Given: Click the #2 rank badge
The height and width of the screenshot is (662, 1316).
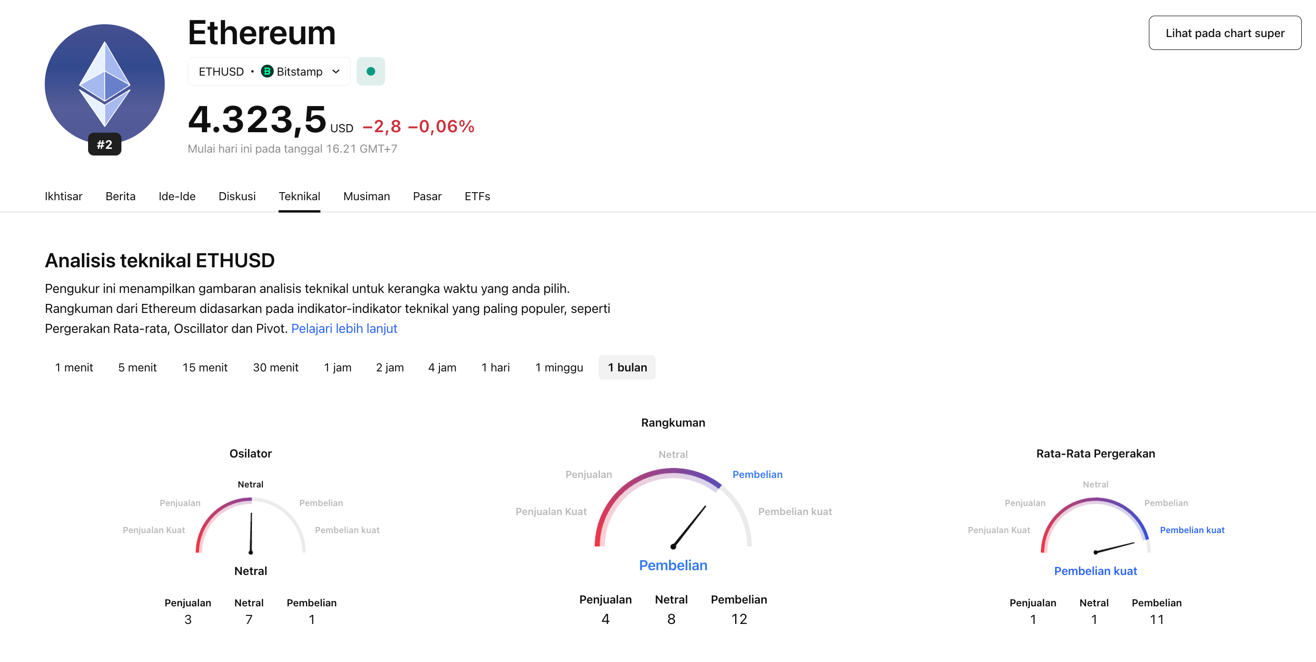Looking at the screenshot, I should pos(104,145).
